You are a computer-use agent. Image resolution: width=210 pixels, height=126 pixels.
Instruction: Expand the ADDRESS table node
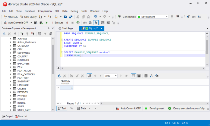(11, 39)
